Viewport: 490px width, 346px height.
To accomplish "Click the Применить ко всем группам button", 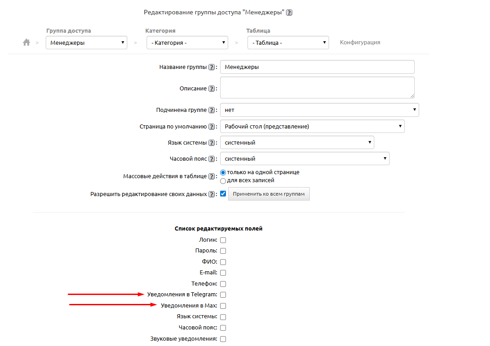I will pyautogui.click(x=269, y=194).
